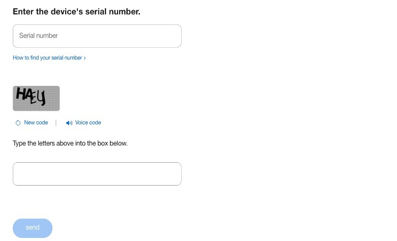The height and width of the screenshot is (241, 397).
Task: Click the "Type the letters above" instruction text
Action: 70,143
